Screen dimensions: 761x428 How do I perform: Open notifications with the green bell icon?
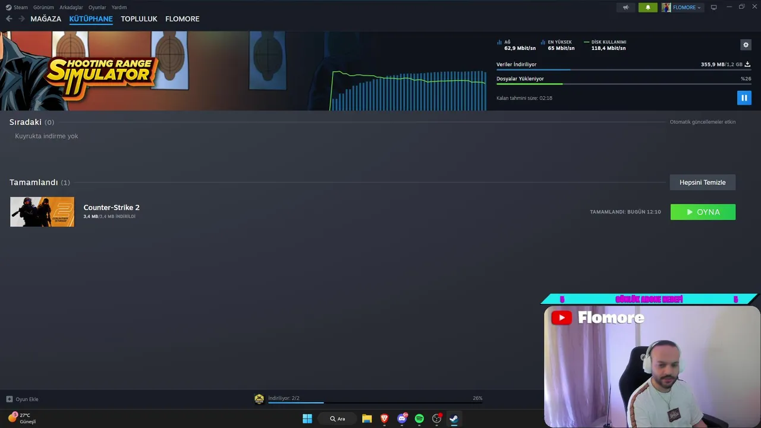(x=648, y=7)
